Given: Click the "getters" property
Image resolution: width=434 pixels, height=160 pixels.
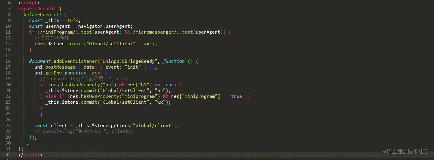Looking at the screenshot, I should (x=121, y=126).
